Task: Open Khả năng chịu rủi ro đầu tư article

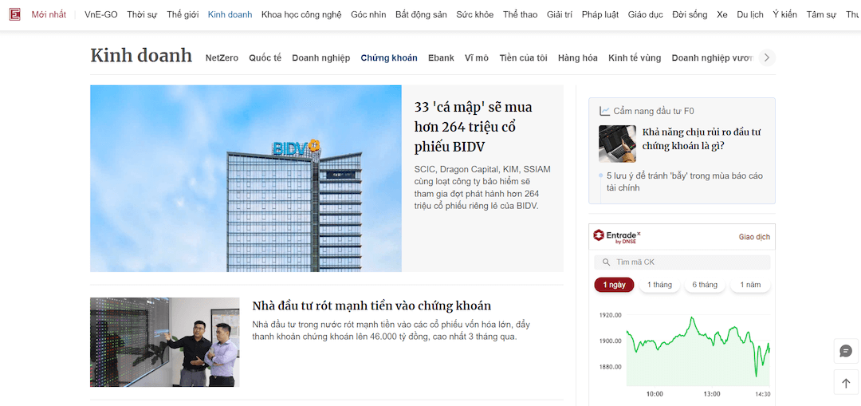Action: 702,139
